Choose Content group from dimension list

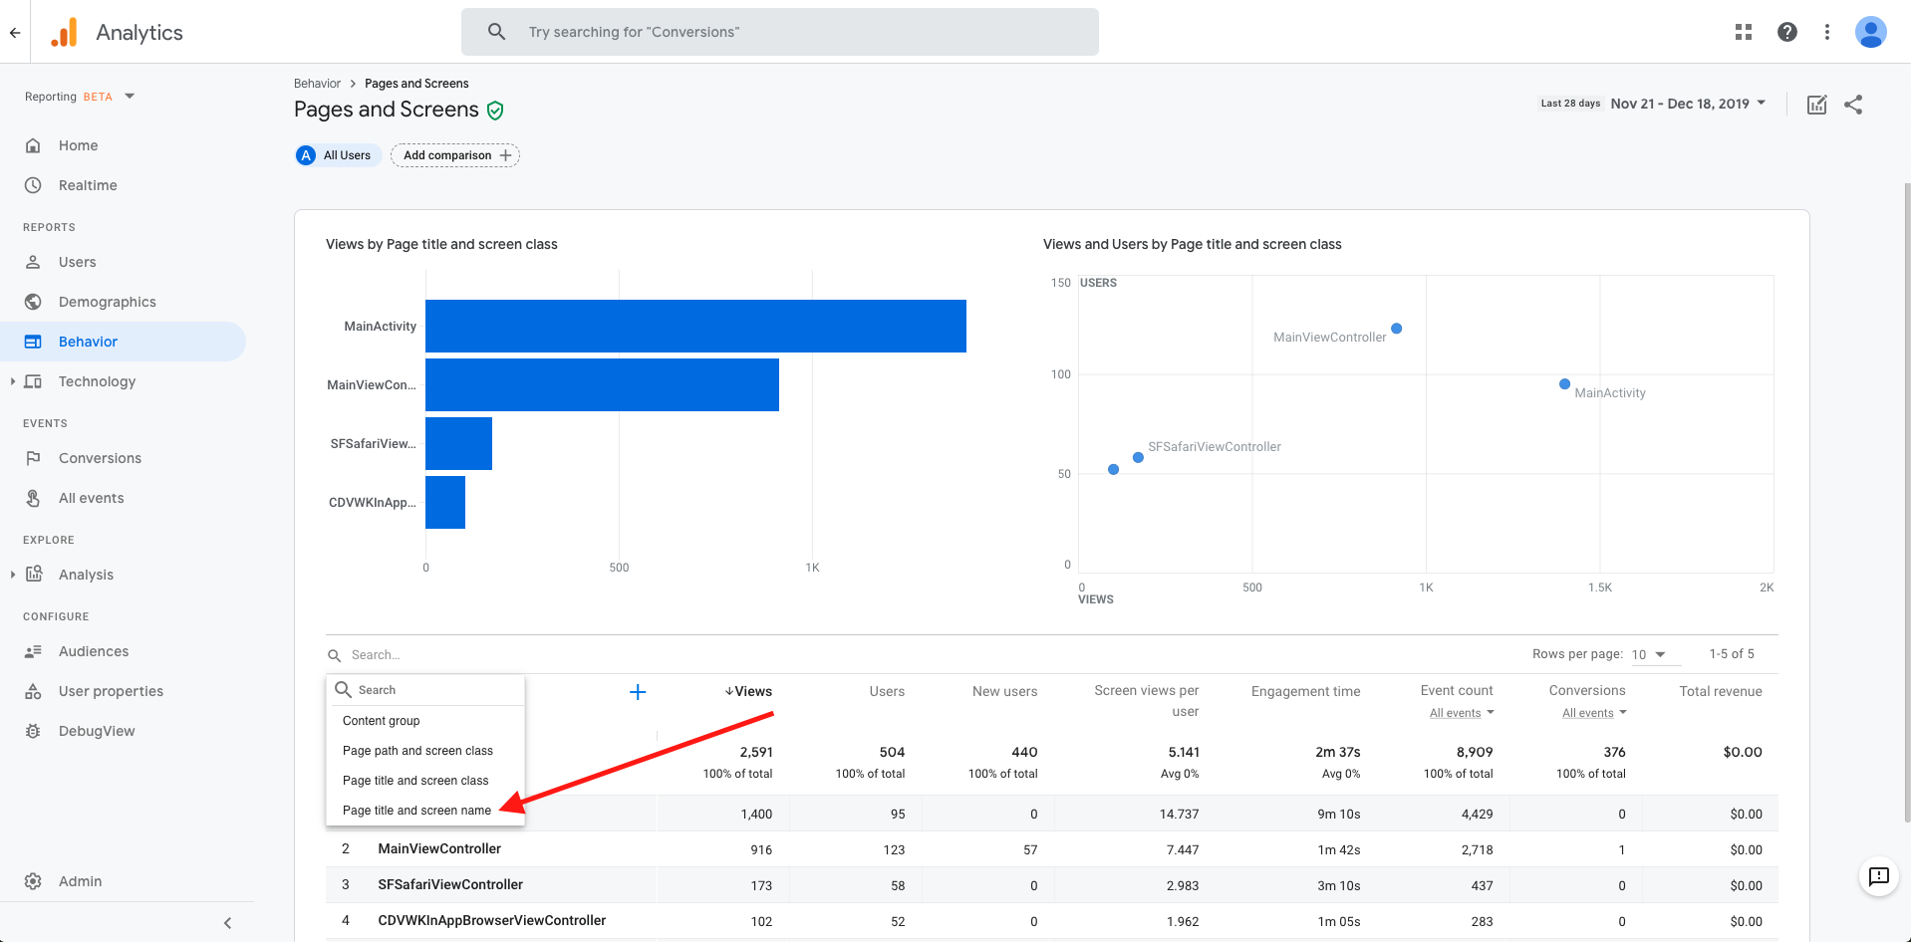tap(382, 721)
